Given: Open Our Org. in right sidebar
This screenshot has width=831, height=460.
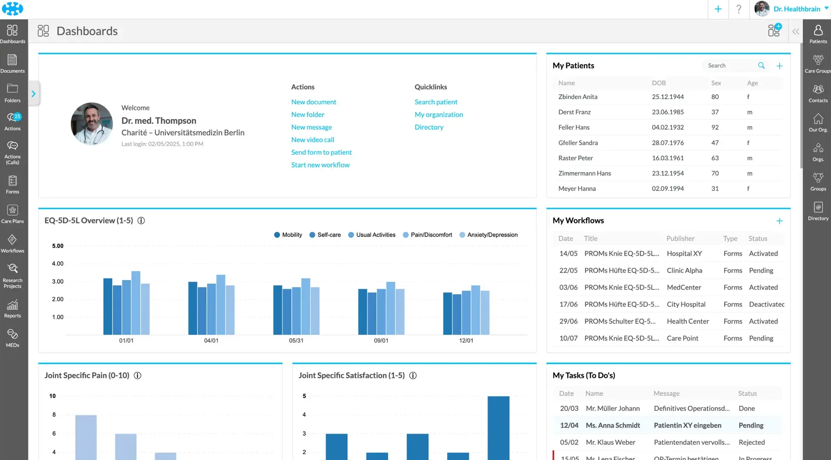Looking at the screenshot, I should (818, 122).
